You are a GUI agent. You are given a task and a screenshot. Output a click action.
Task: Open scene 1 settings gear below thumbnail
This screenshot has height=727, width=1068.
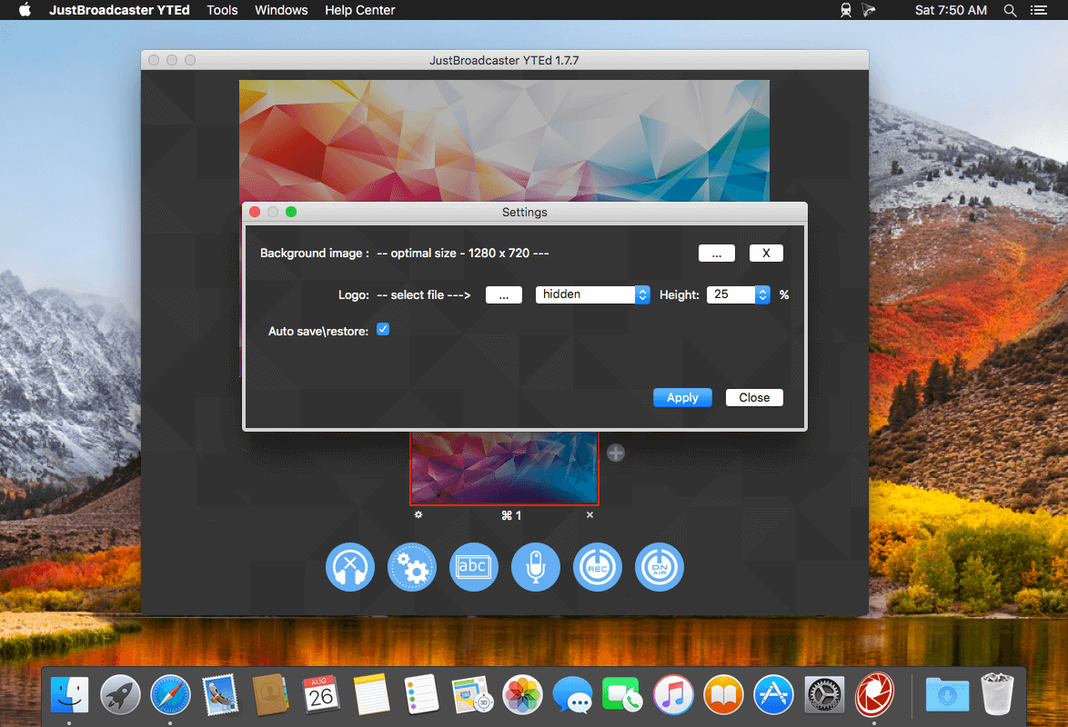[x=418, y=514]
